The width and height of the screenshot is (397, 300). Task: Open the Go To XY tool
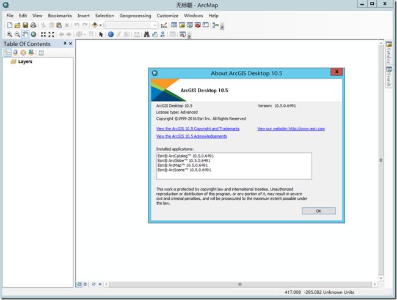pyautogui.click(x=162, y=34)
